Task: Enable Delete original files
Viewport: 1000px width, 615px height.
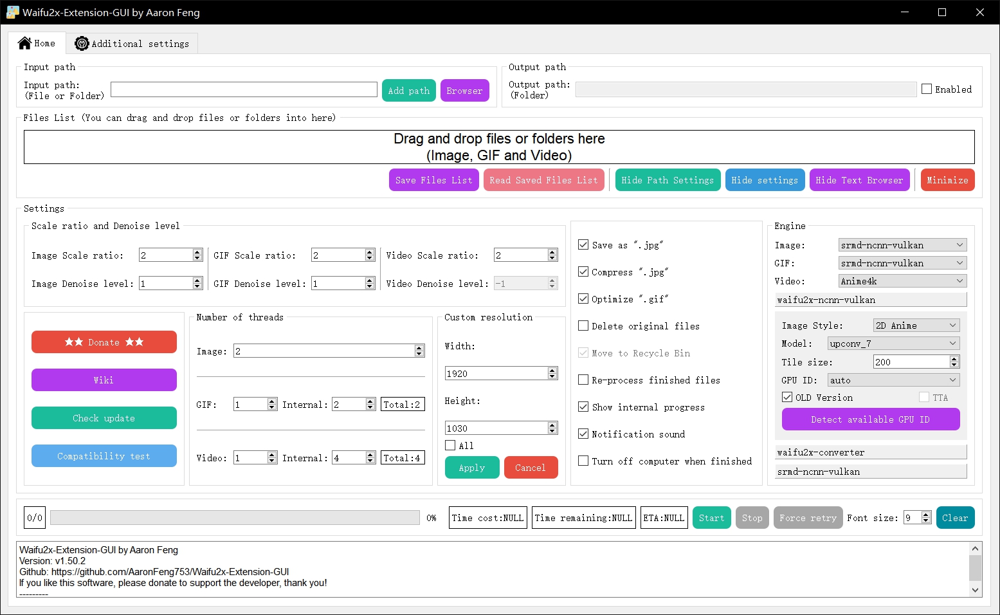Action: (x=583, y=326)
